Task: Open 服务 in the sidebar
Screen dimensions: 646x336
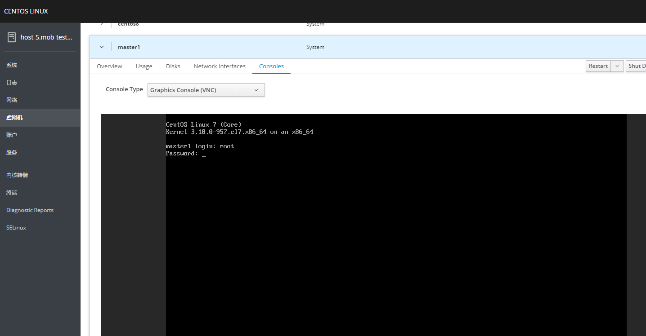Action: click(12, 153)
